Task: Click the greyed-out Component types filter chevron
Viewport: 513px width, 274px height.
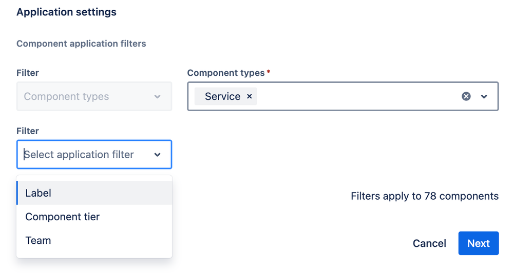Action: 158,97
